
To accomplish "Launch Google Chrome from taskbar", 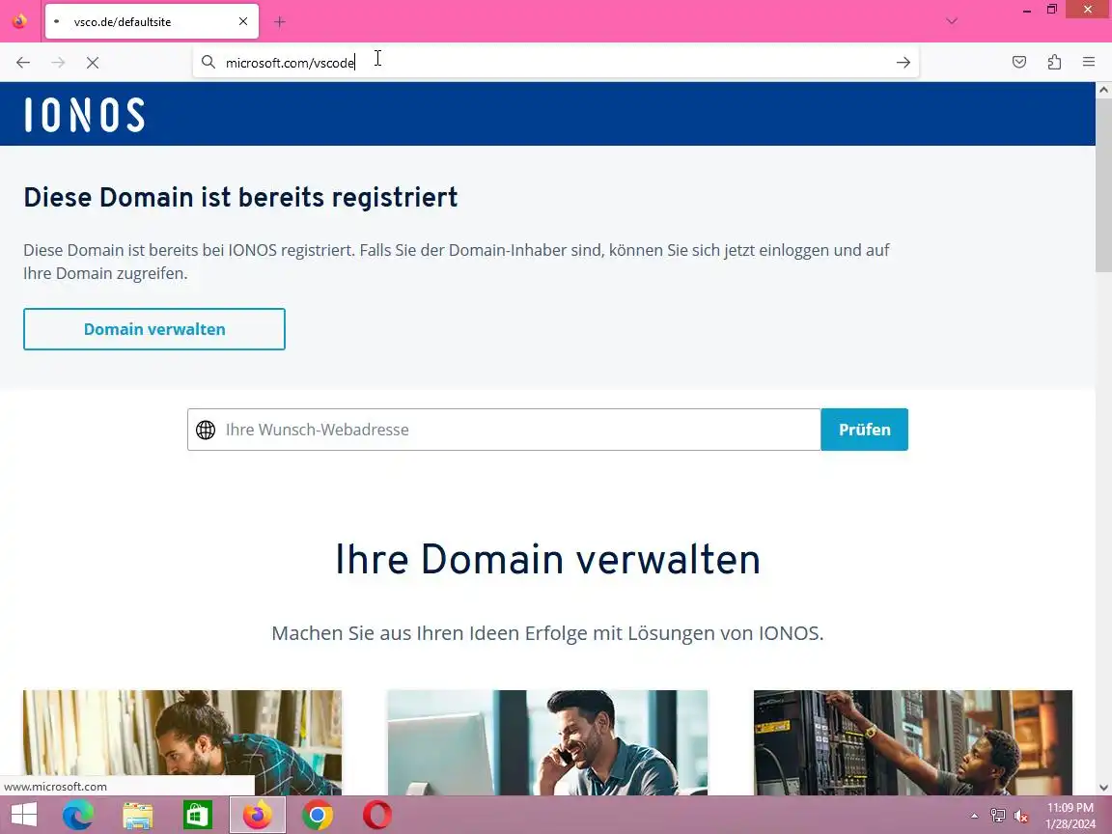I will (x=317, y=815).
